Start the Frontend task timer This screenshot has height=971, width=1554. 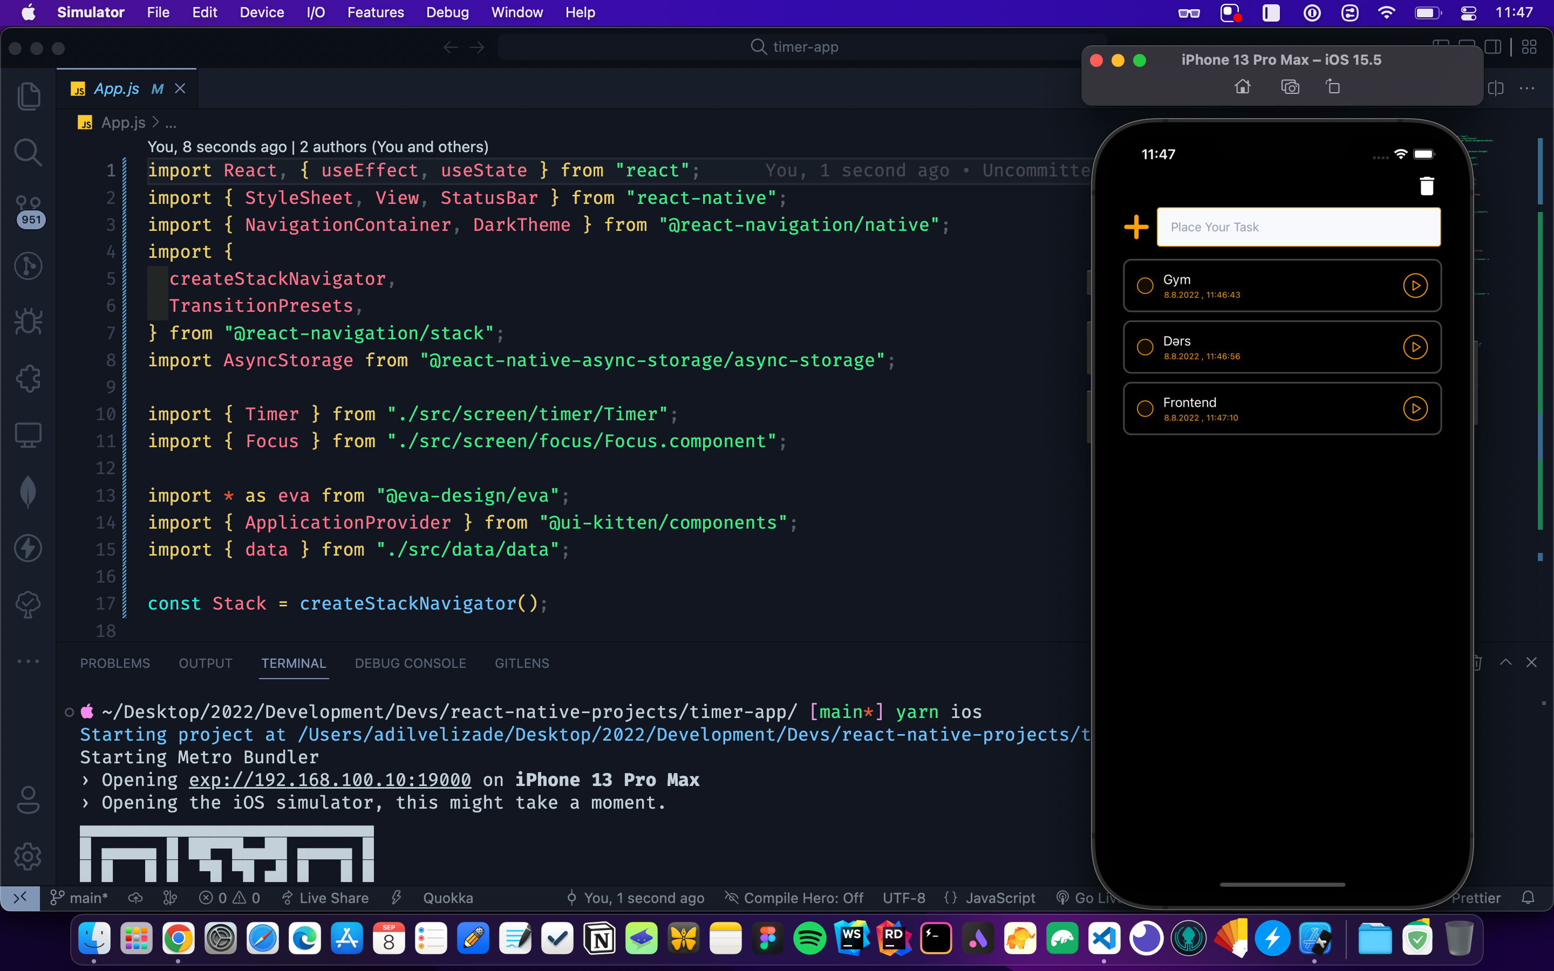coord(1415,408)
